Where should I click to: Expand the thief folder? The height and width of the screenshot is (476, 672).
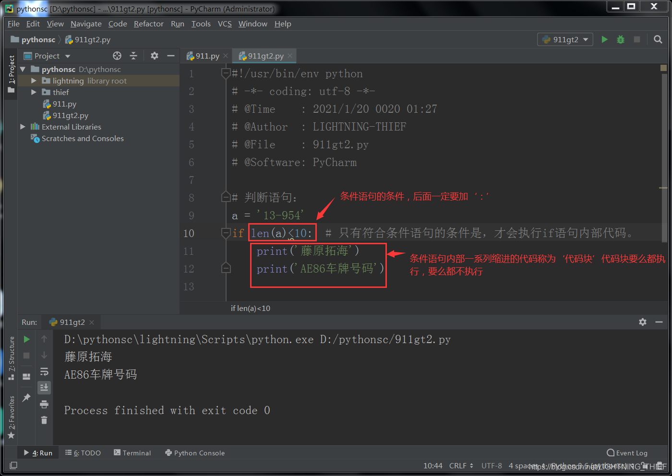point(34,92)
